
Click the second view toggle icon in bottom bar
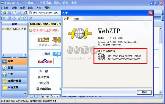coord(36,96)
